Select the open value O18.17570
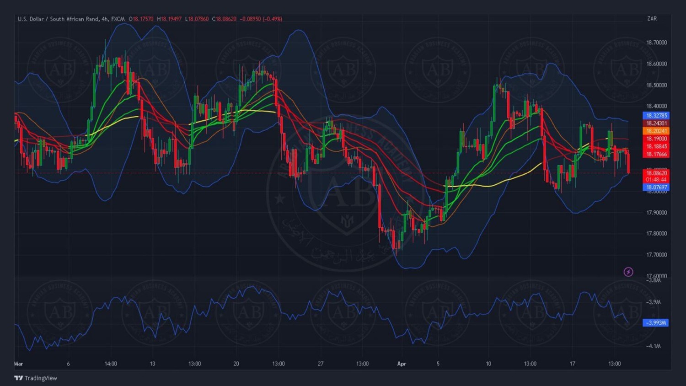Viewport: 686px width, 386px height. tap(141, 19)
